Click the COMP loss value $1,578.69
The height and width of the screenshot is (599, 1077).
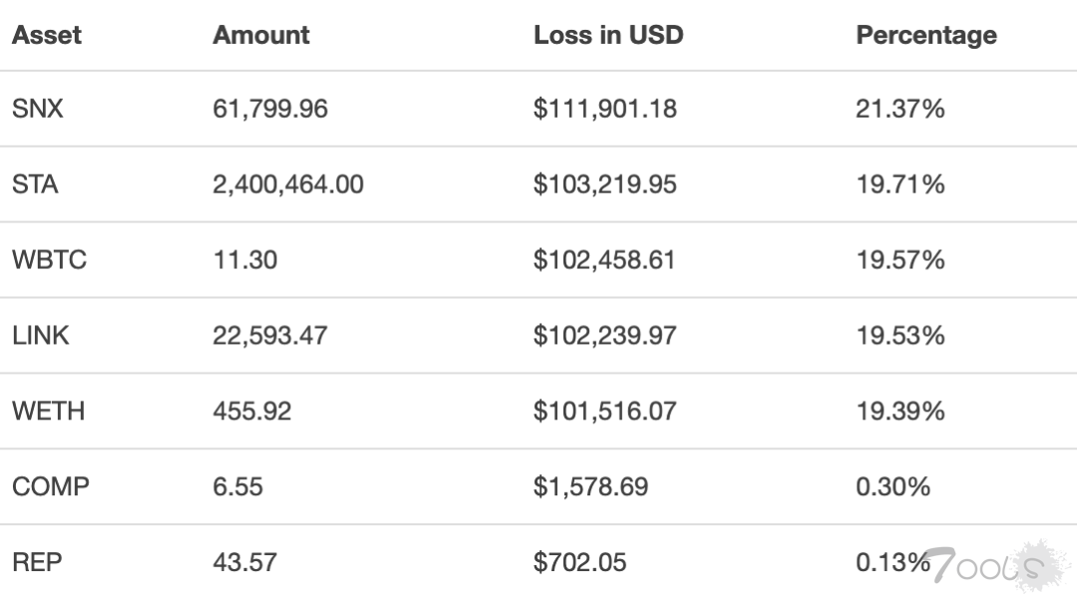click(591, 486)
